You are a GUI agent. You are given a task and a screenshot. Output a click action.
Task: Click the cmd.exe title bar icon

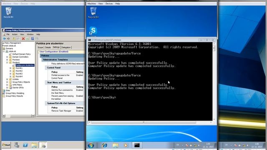coord(89,40)
